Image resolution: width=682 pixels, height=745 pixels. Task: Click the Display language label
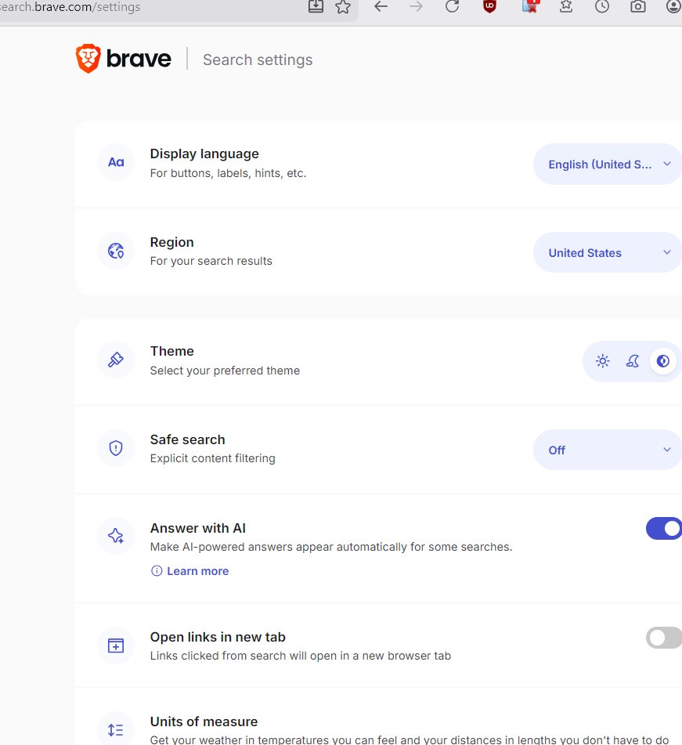pyautogui.click(x=204, y=154)
